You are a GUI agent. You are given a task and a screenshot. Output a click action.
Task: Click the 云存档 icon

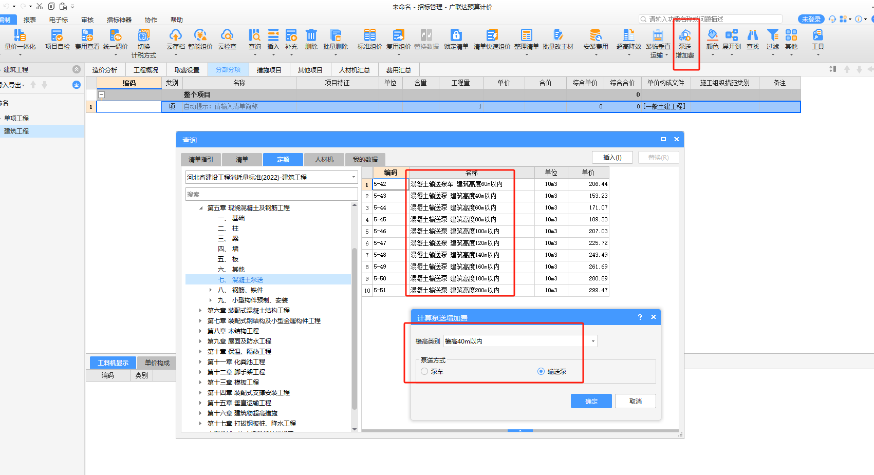pyautogui.click(x=176, y=40)
